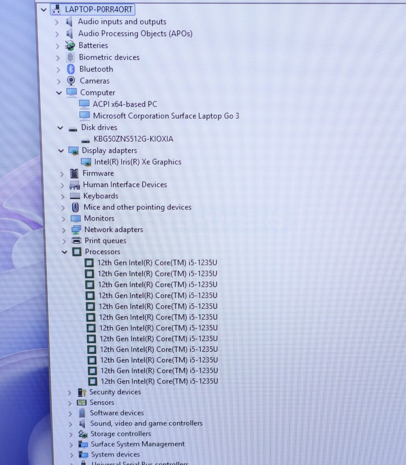Select the KBG50ZNS512G-KIOXIA disk drive

point(133,139)
